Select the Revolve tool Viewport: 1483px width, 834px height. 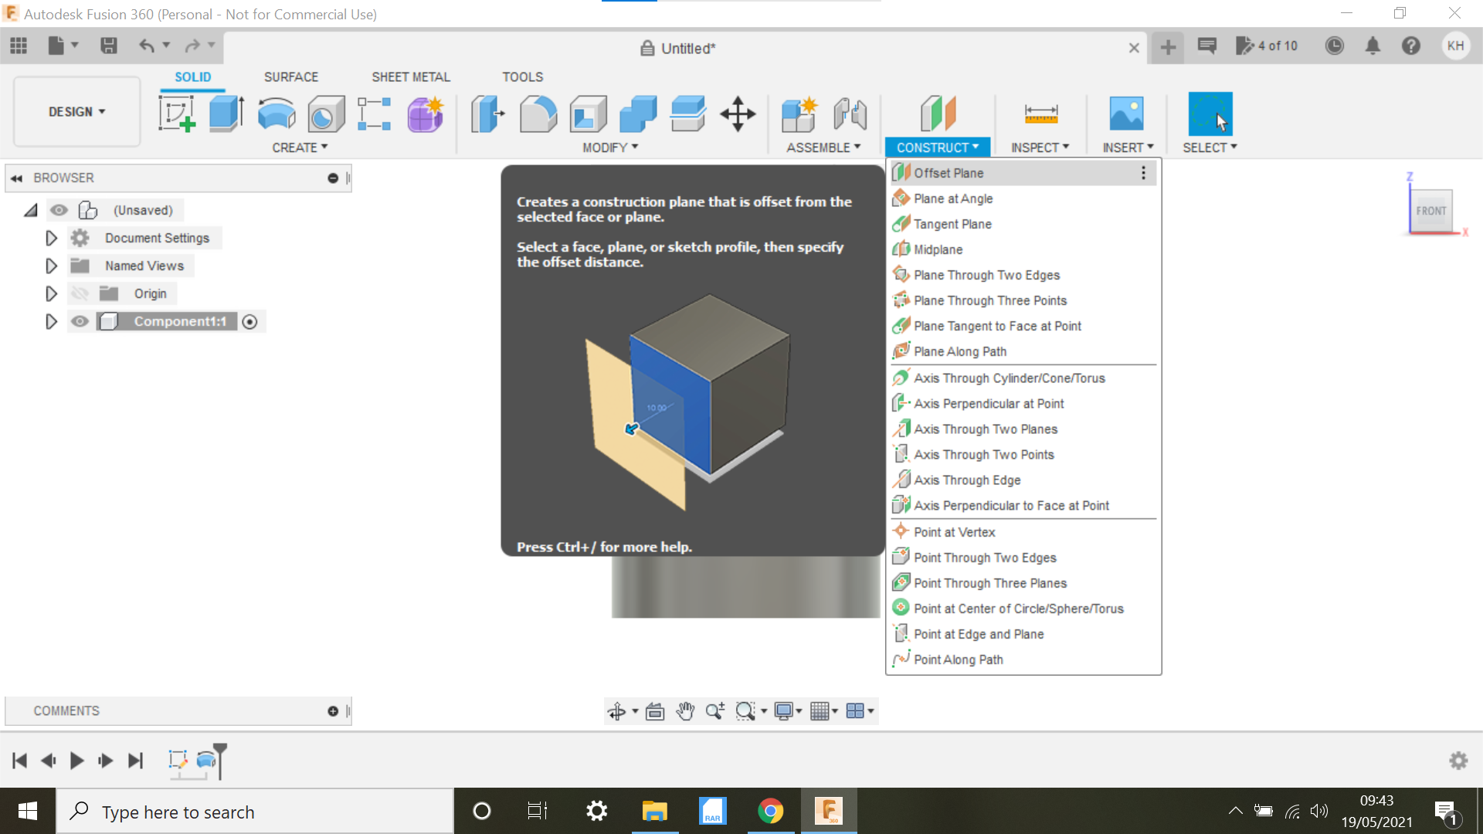click(x=276, y=114)
